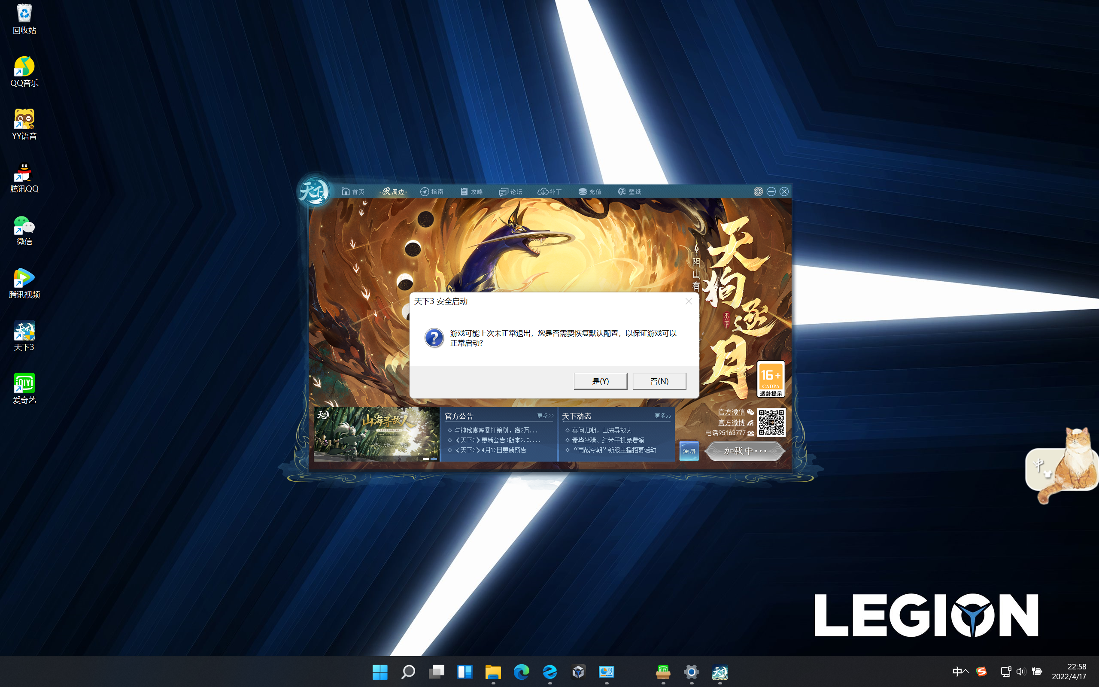This screenshot has width=1099, height=687.
Task: Open Task View on taskbar
Action: coord(437,672)
